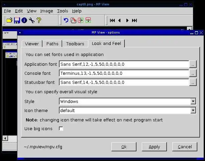This screenshot has height=161, width=205.
Task: Open options via the wrench icon
Action: [32, 20]
